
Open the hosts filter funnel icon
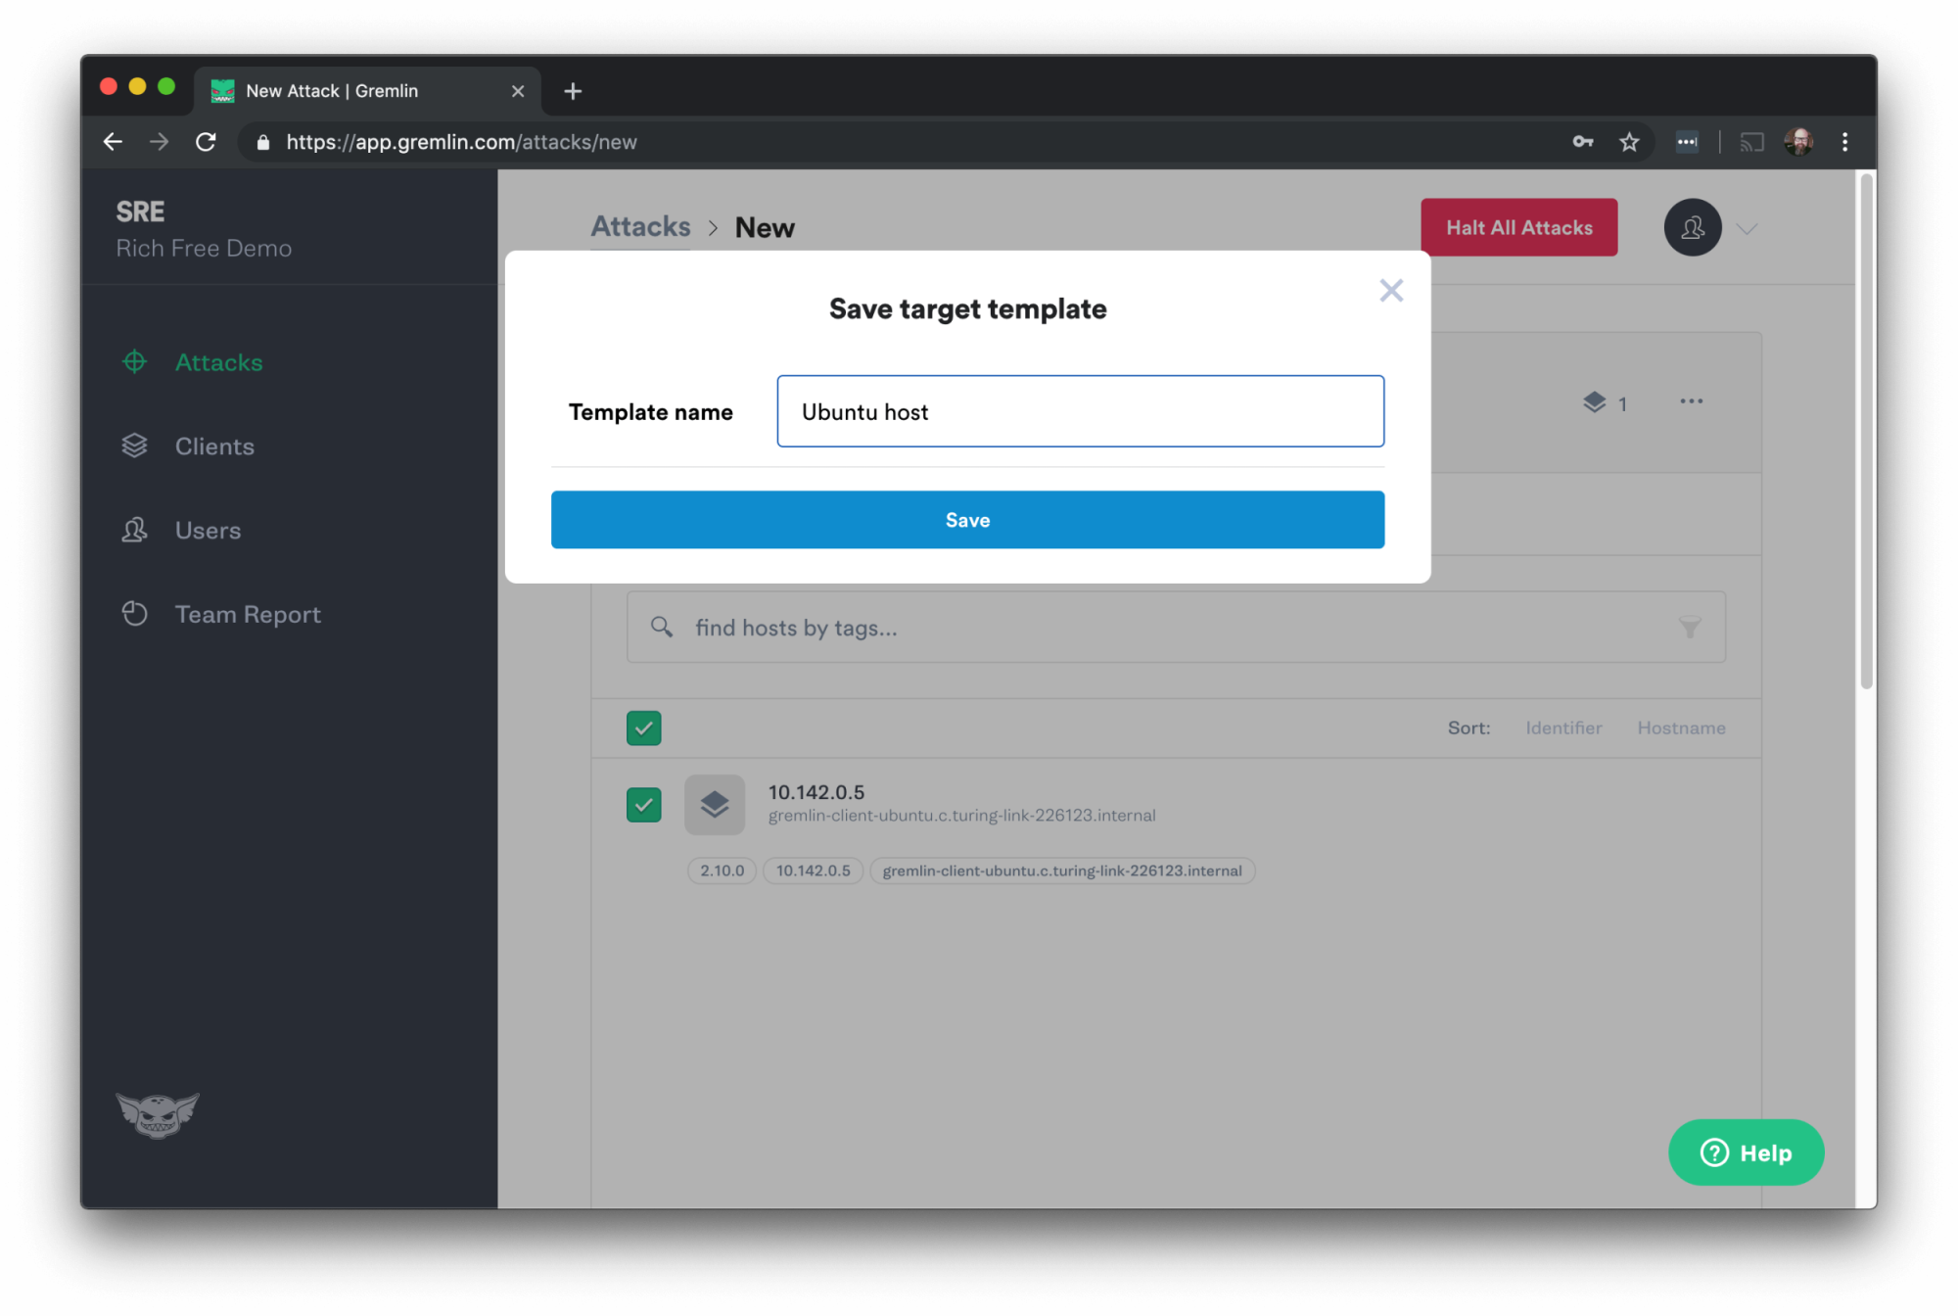[1690, 627]
